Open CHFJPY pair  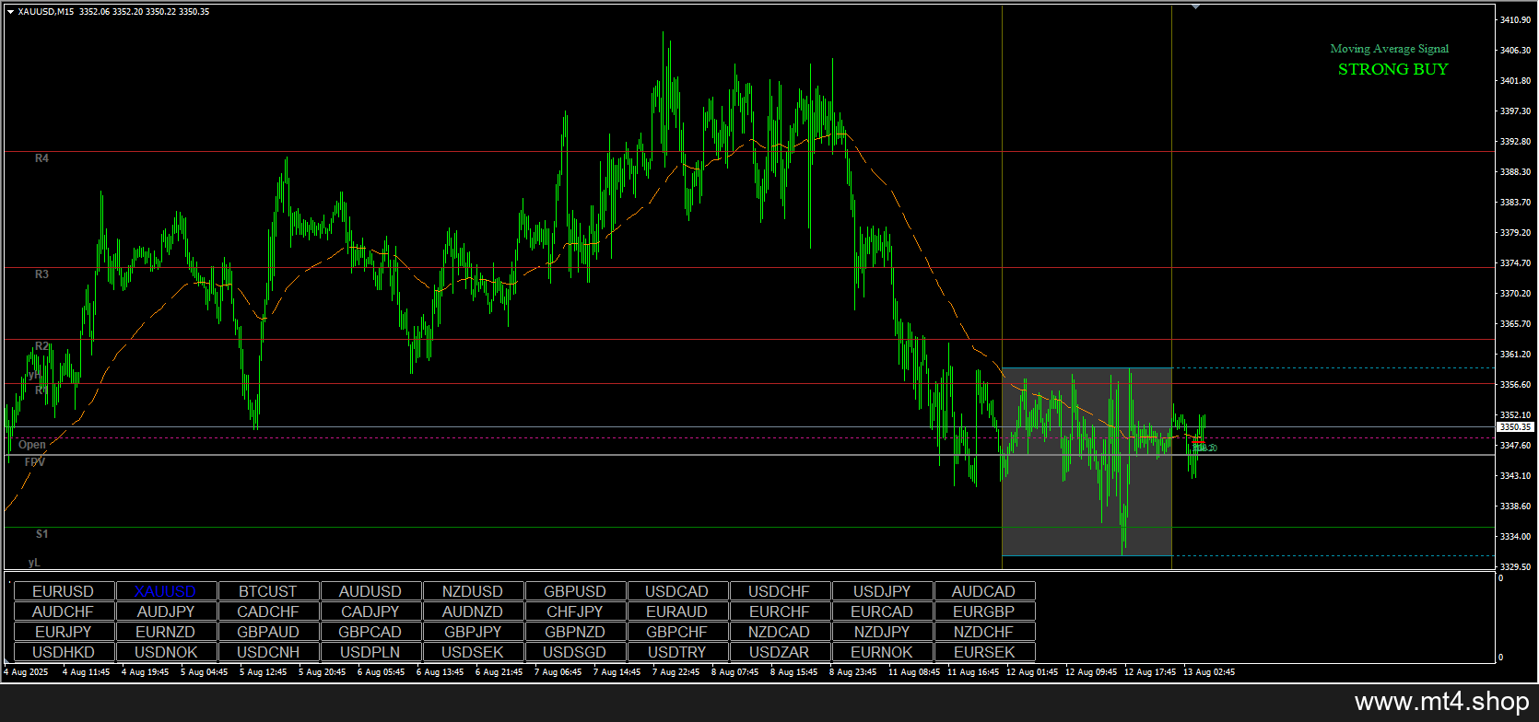[x=575, y=611]
